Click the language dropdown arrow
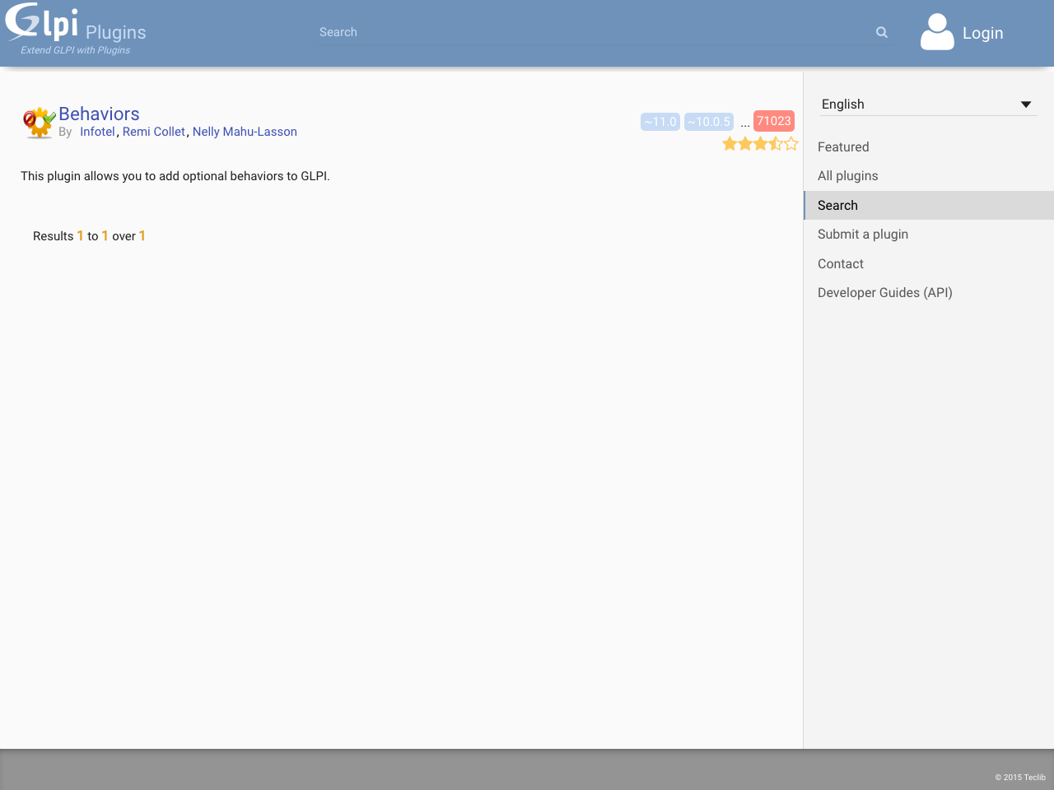 click(x=1026, y=104)
